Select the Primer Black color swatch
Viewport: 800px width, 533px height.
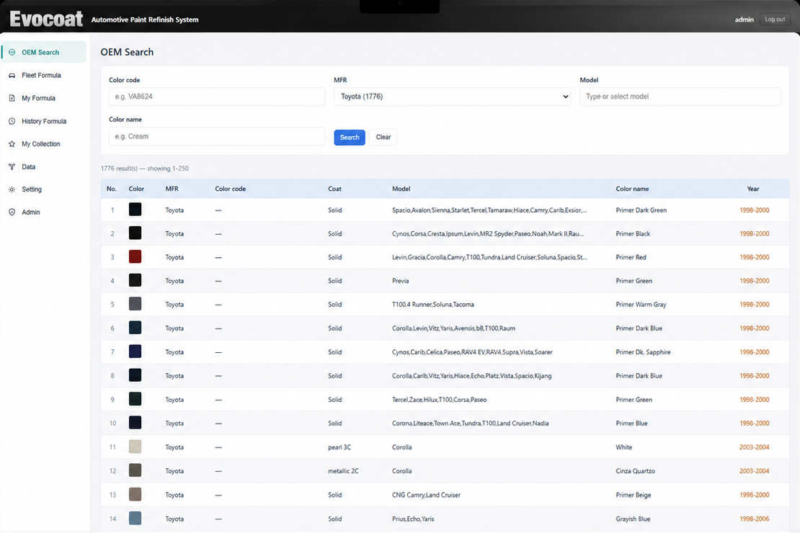[x=135, y=233]
